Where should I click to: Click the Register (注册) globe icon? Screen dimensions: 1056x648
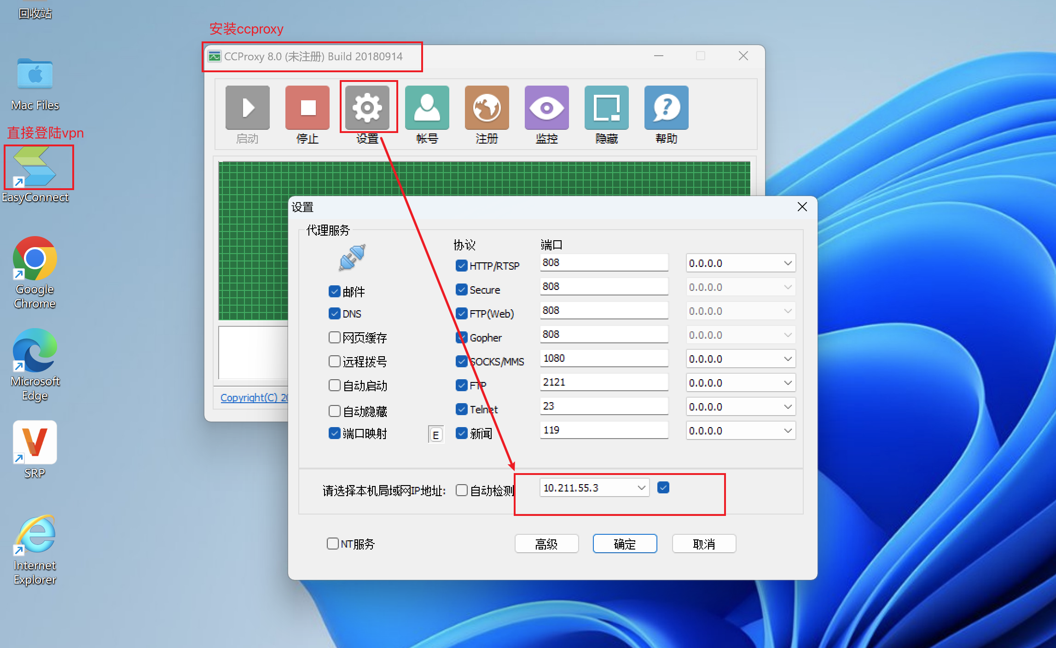tap(487, 108)
